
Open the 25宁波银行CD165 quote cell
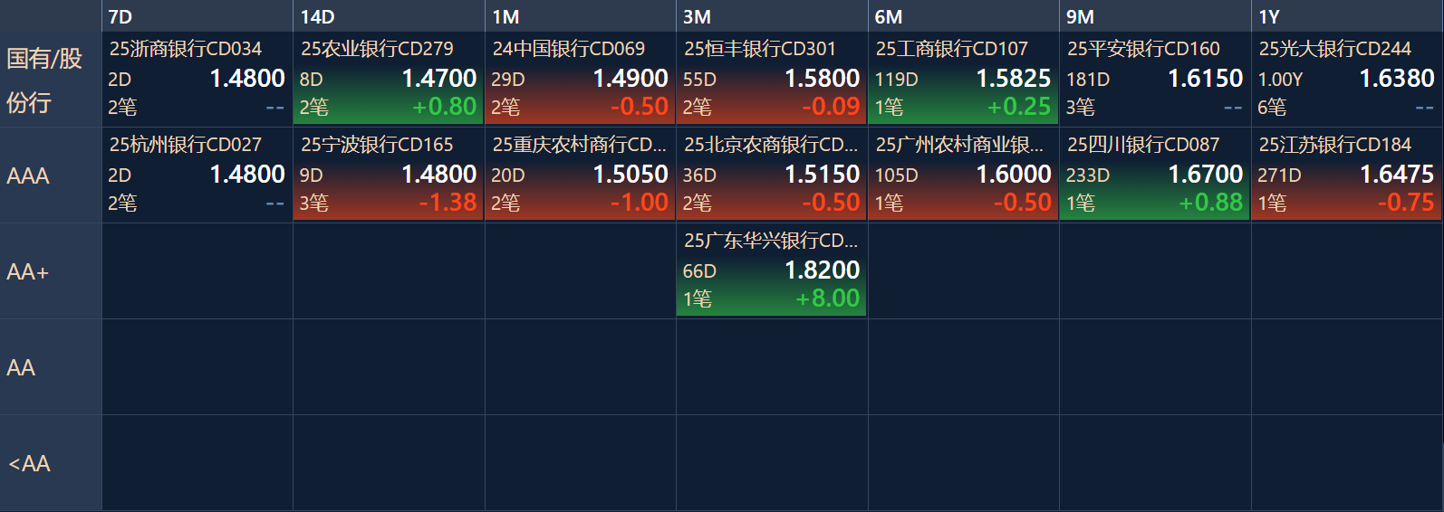tap(389, 175)
